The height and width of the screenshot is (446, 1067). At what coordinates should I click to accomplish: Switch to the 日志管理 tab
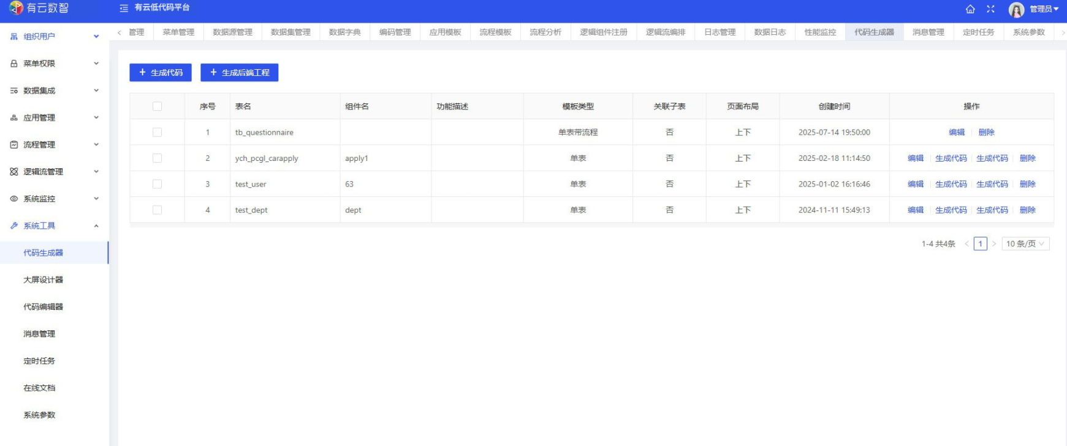point(720,32)
